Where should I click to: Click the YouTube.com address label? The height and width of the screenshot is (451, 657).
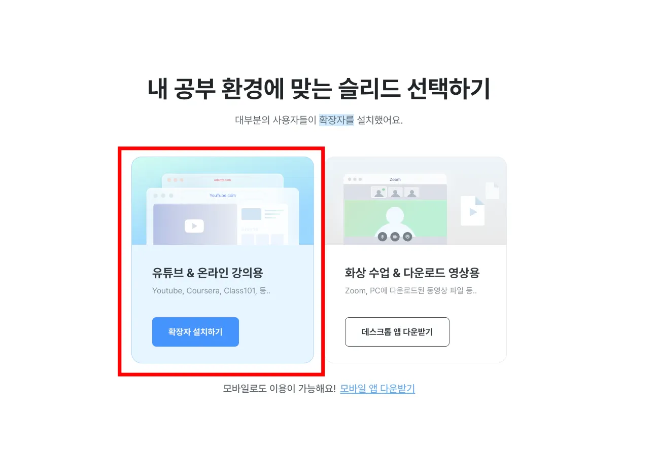click(x=223, y=196)
